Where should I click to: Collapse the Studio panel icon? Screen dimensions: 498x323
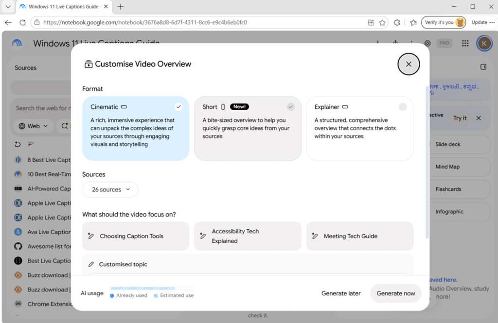click(x=483, y=67)
